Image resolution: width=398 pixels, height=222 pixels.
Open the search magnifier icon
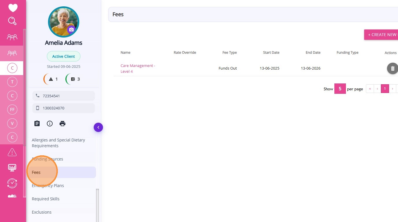click(x=12, y=21)
